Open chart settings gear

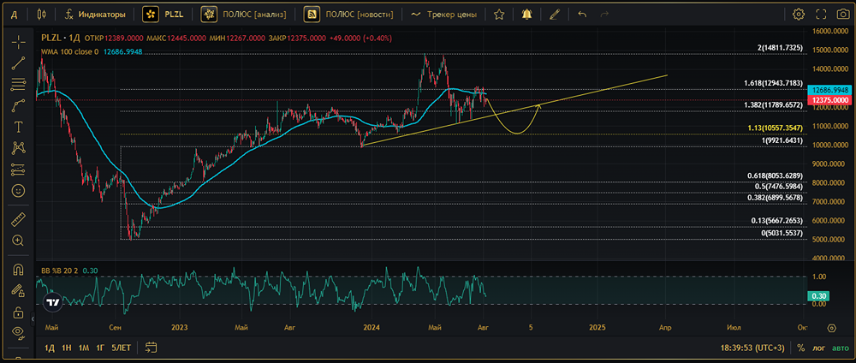click(x=799, y=15)
